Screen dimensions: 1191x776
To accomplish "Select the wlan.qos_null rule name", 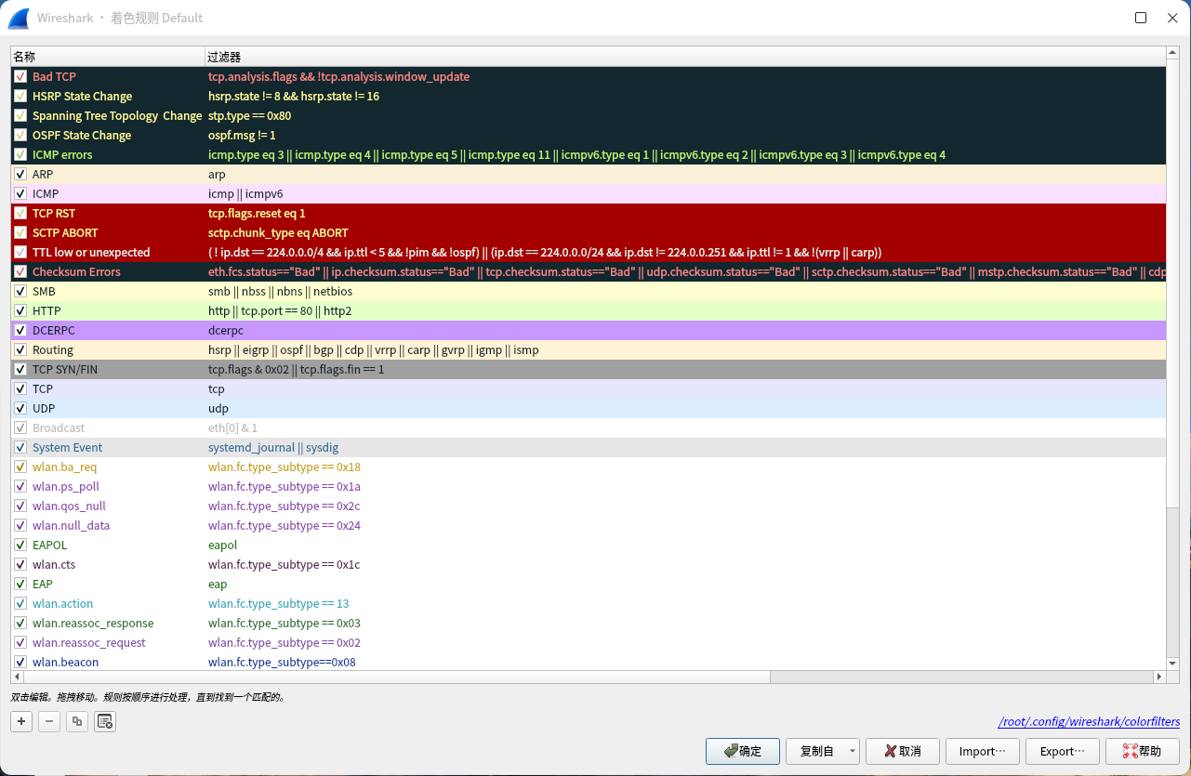I will [69, 506].
